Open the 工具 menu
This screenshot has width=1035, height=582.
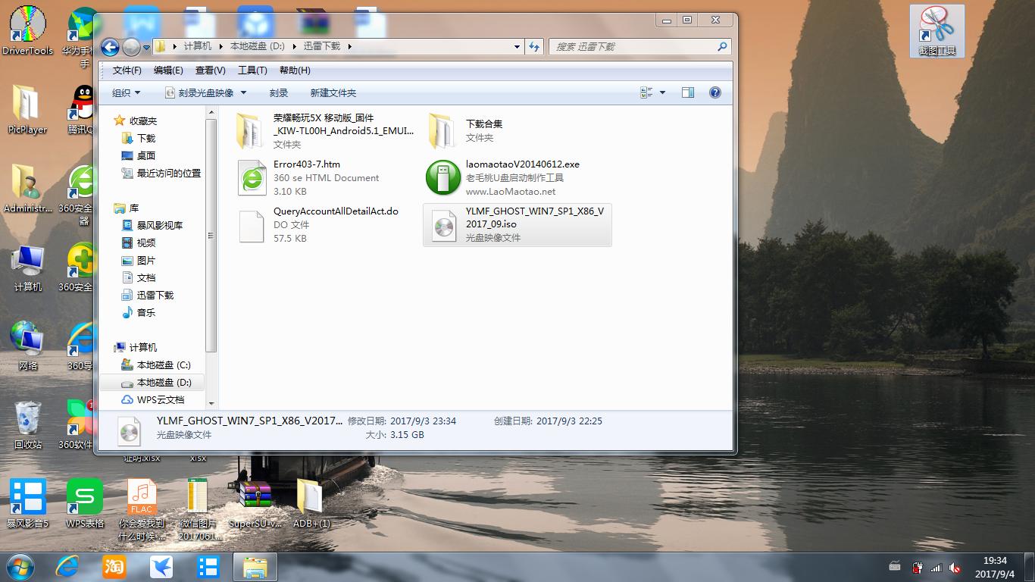pyautogui.click(x=252, y=70)
